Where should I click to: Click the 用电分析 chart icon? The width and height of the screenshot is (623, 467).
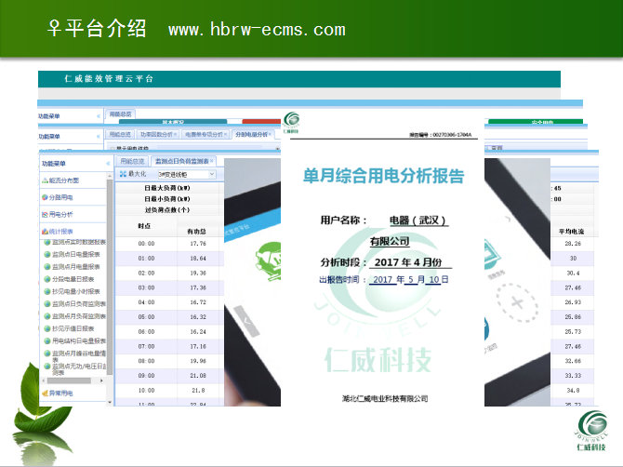tap(45, 214)
